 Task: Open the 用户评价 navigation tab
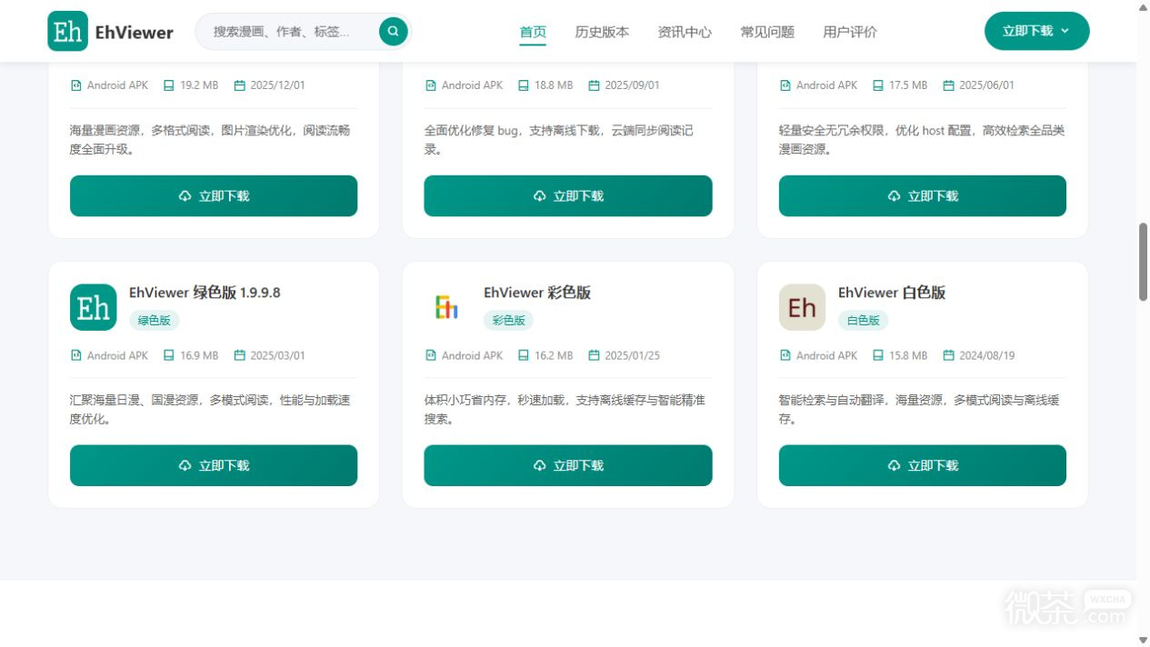850,32
